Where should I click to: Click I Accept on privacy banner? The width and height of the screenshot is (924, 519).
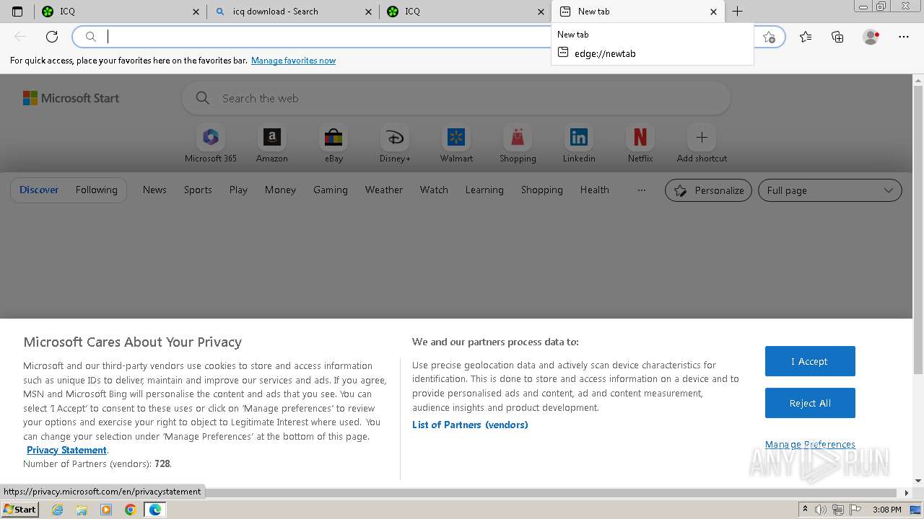[810, 361]
